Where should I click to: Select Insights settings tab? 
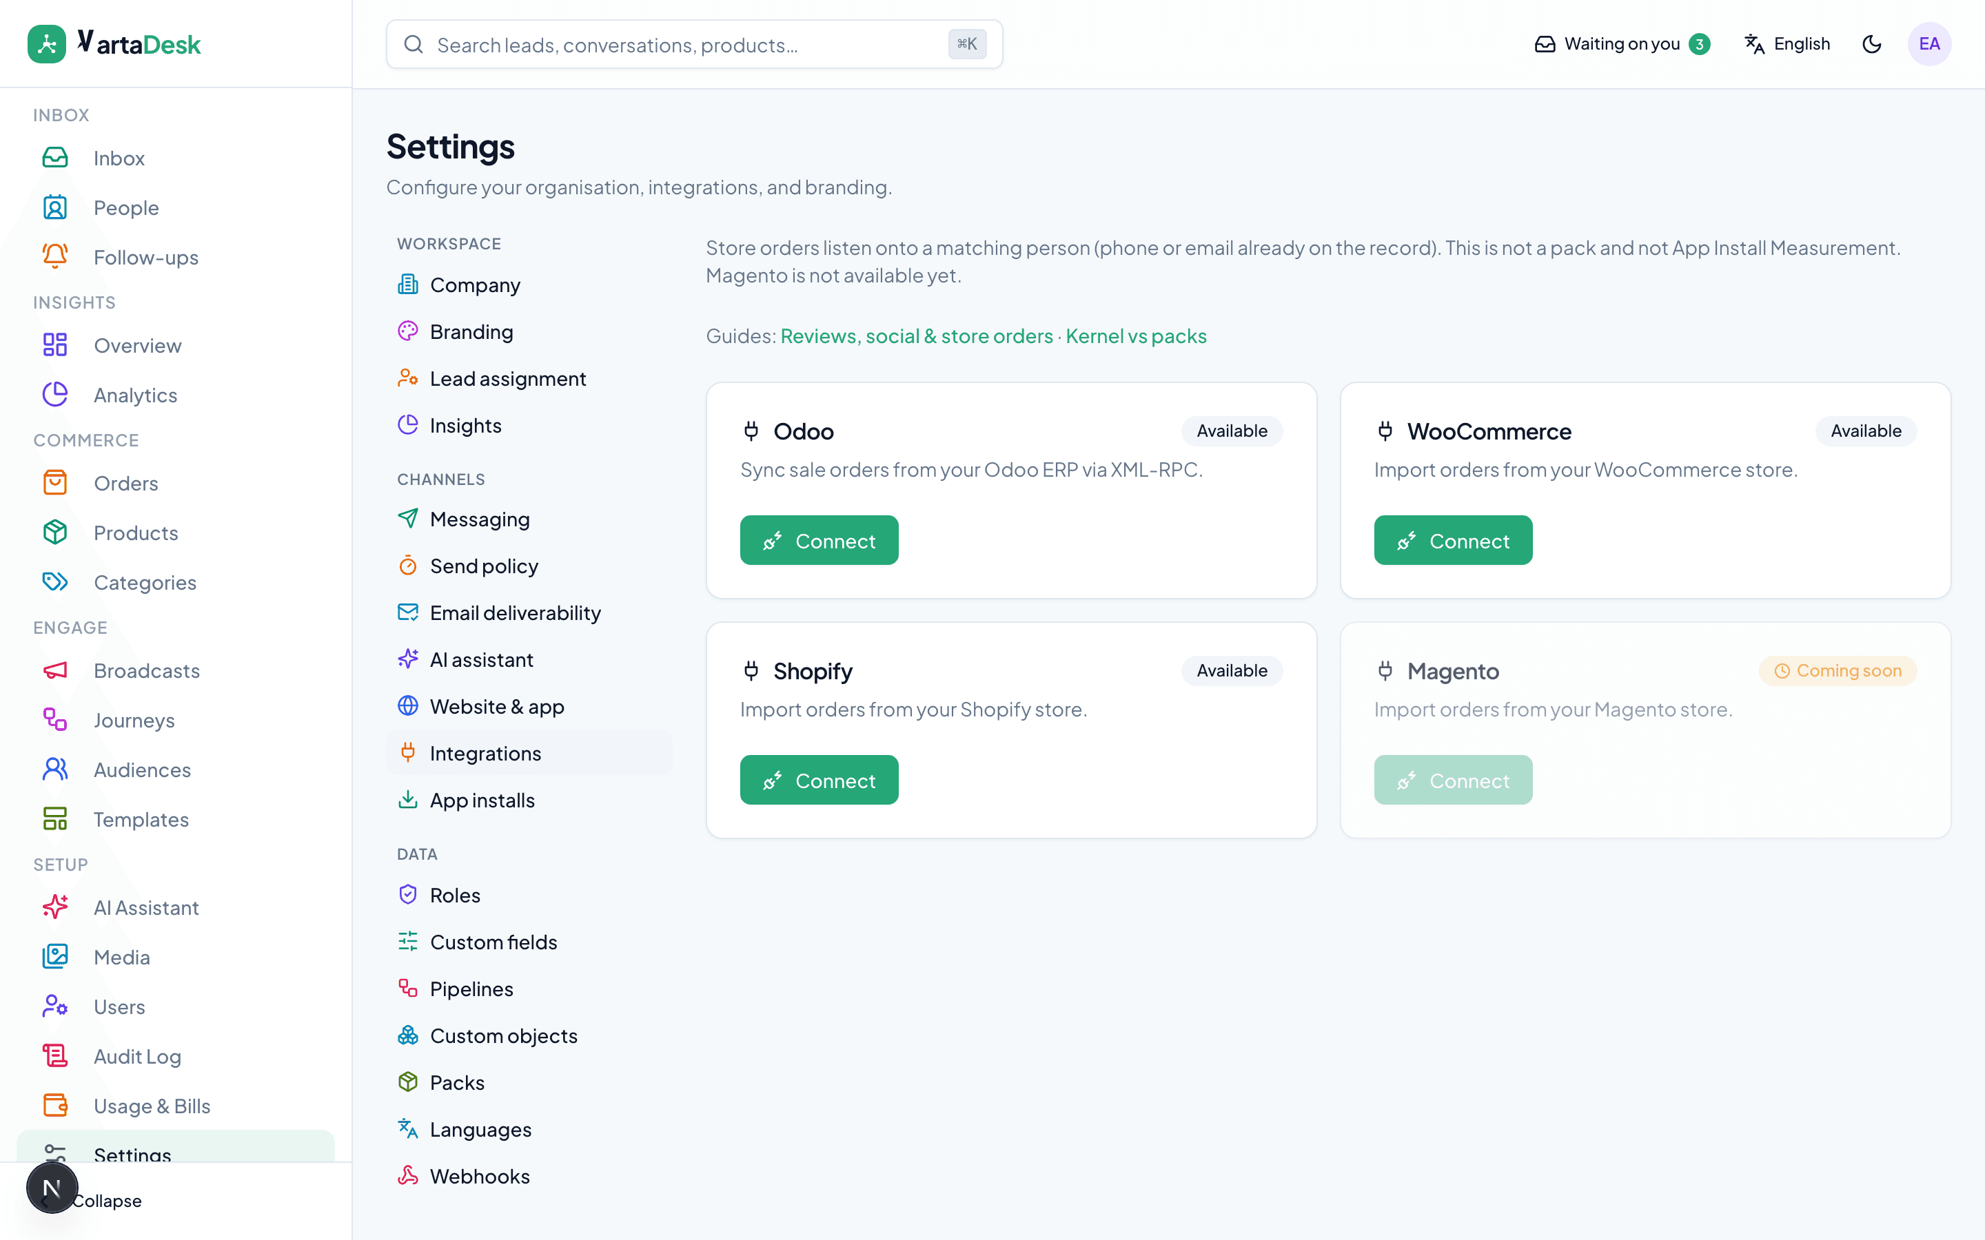[x=529, y=425]
